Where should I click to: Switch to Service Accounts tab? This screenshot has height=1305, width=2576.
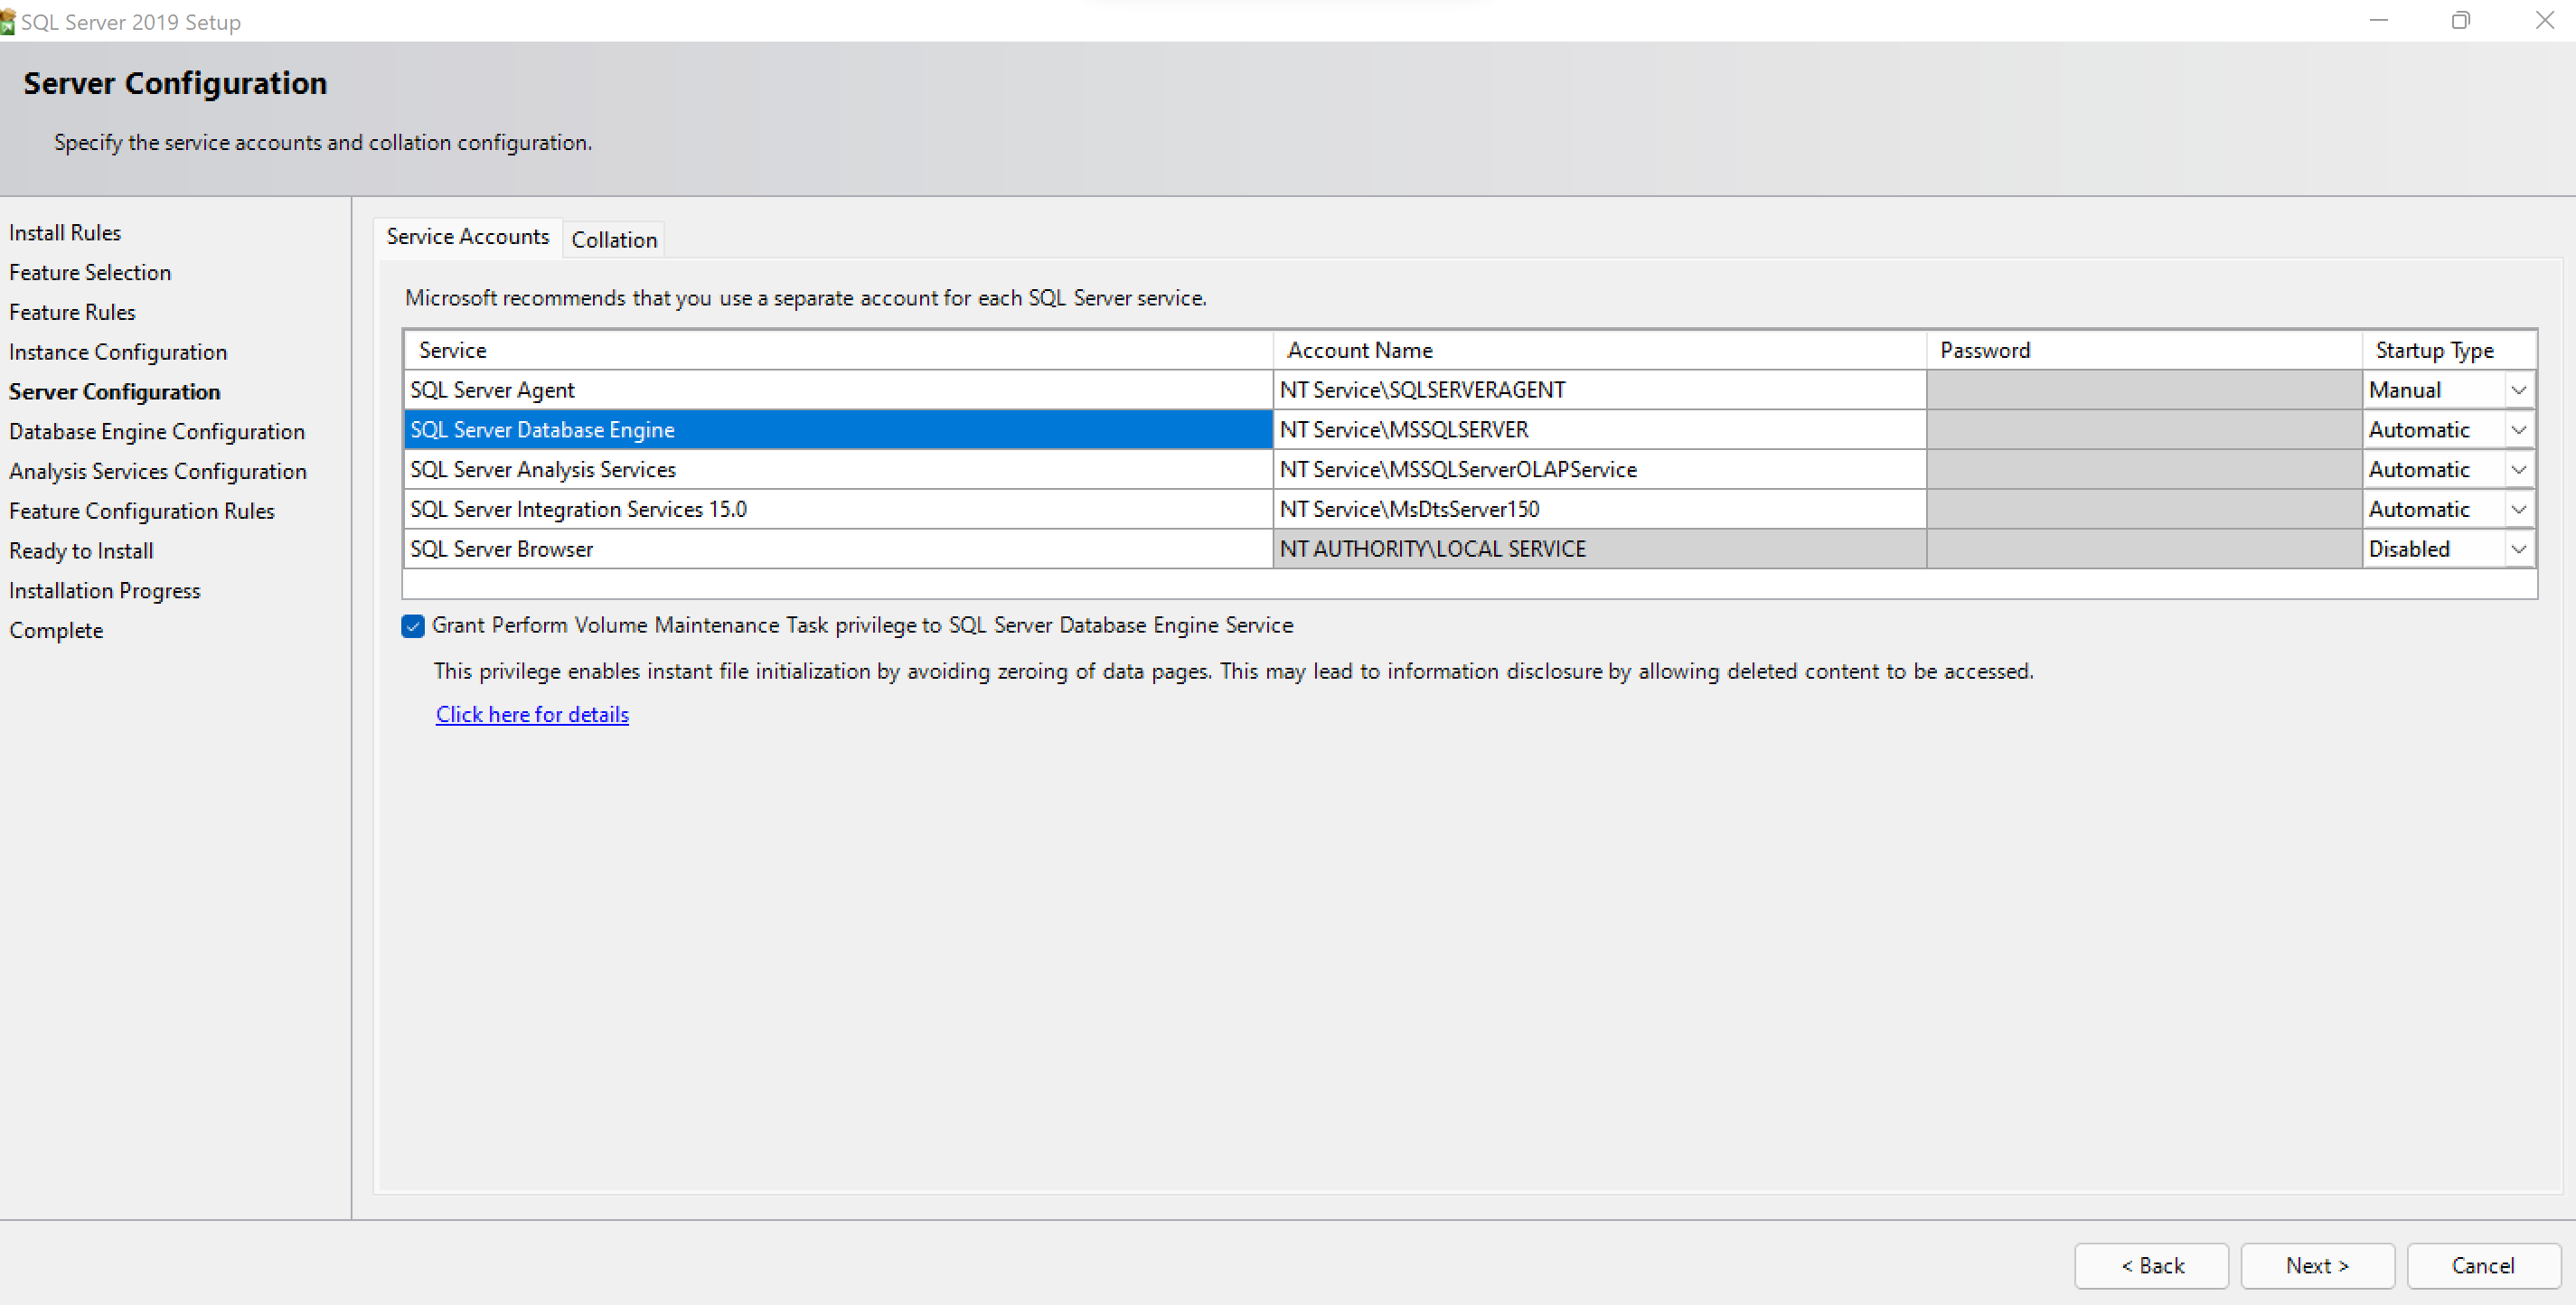[x=467, y=238]
